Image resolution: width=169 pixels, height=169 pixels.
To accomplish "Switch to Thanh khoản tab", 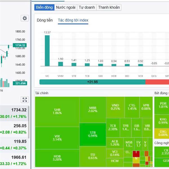I will (109, 7).
